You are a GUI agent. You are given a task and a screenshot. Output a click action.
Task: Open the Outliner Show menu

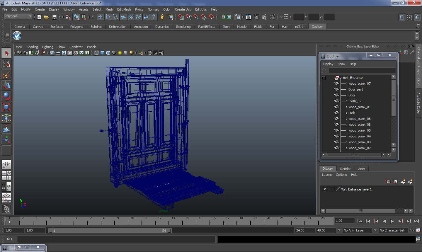(341, 64)
